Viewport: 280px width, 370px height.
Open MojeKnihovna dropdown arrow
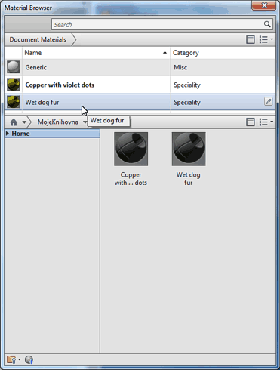pos(85,122)
